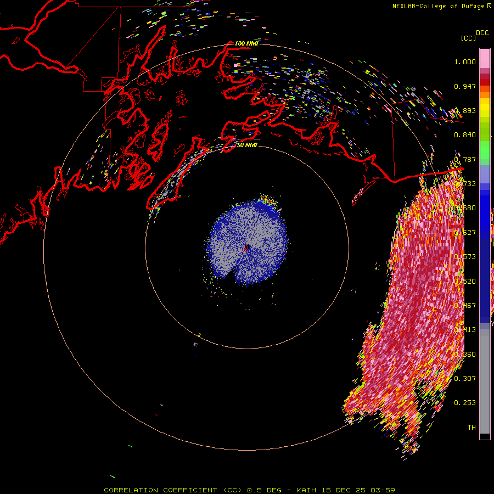494x494 pixels.
Task: Select the 0.787 scale value
Action: click(465, 159)
